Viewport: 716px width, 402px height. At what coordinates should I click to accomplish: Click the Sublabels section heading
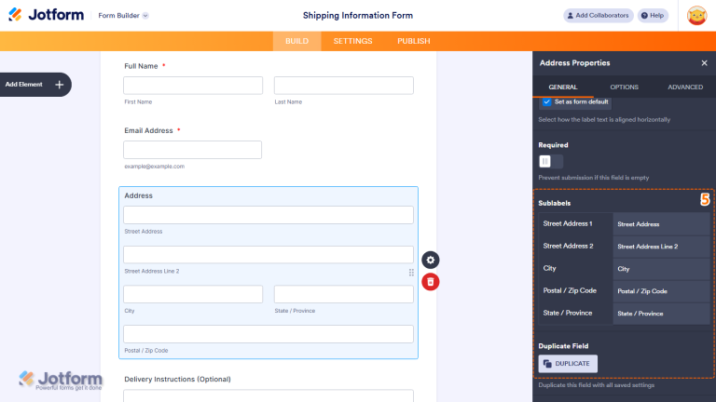pos(555,203)
